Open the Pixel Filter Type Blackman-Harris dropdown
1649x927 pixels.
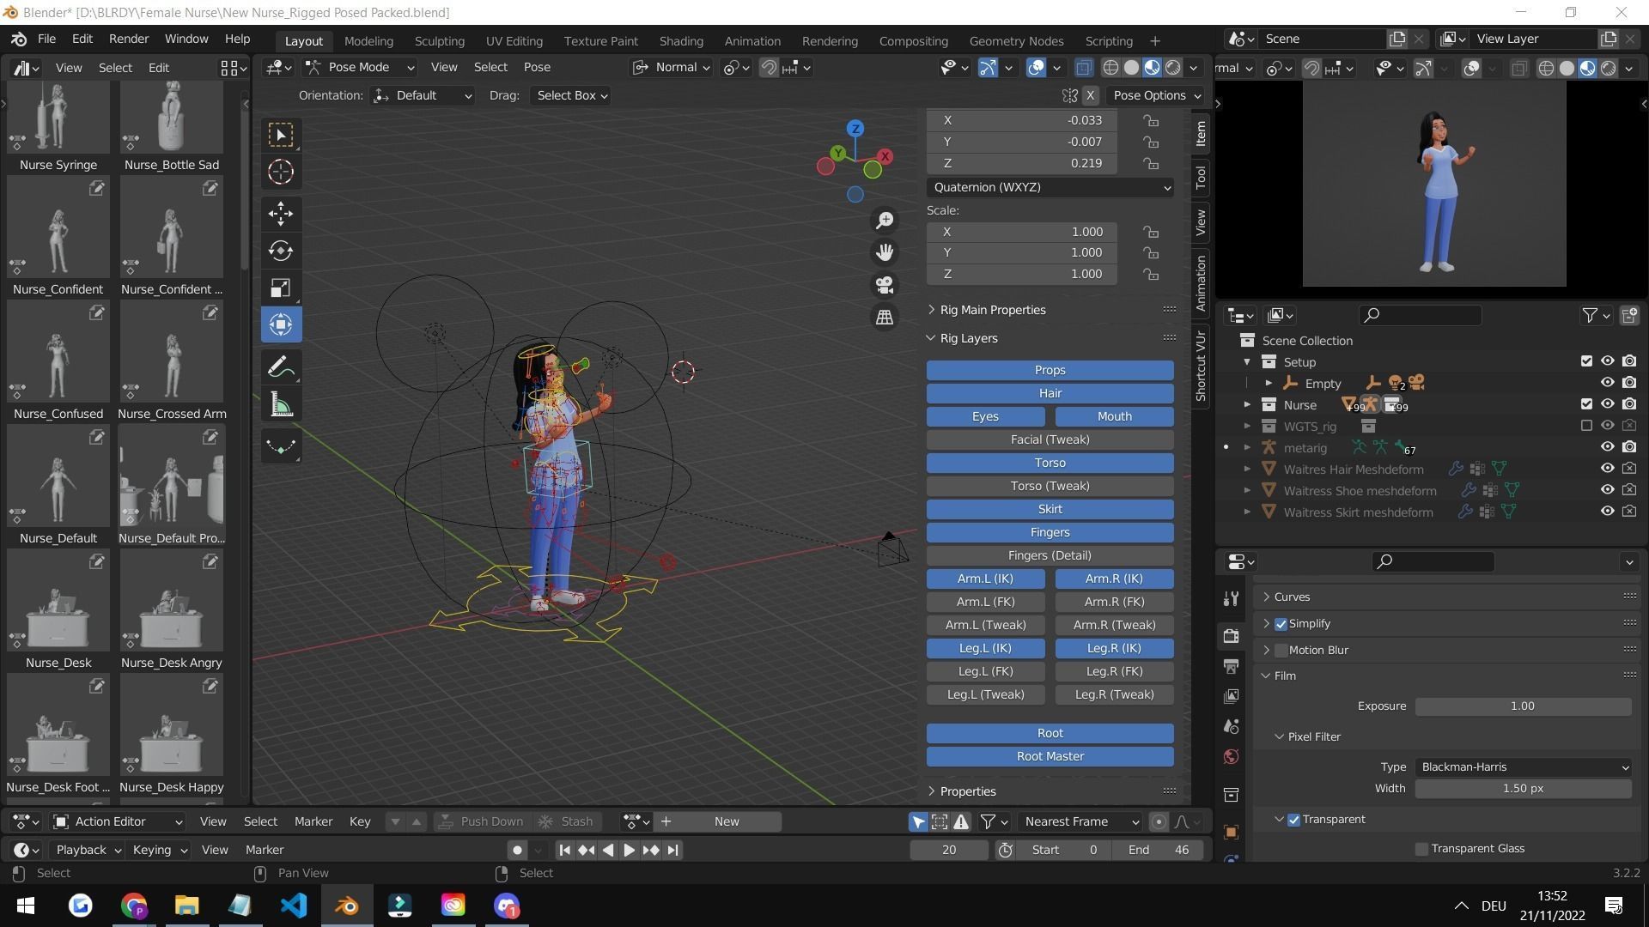click(x=1524, y=767)
